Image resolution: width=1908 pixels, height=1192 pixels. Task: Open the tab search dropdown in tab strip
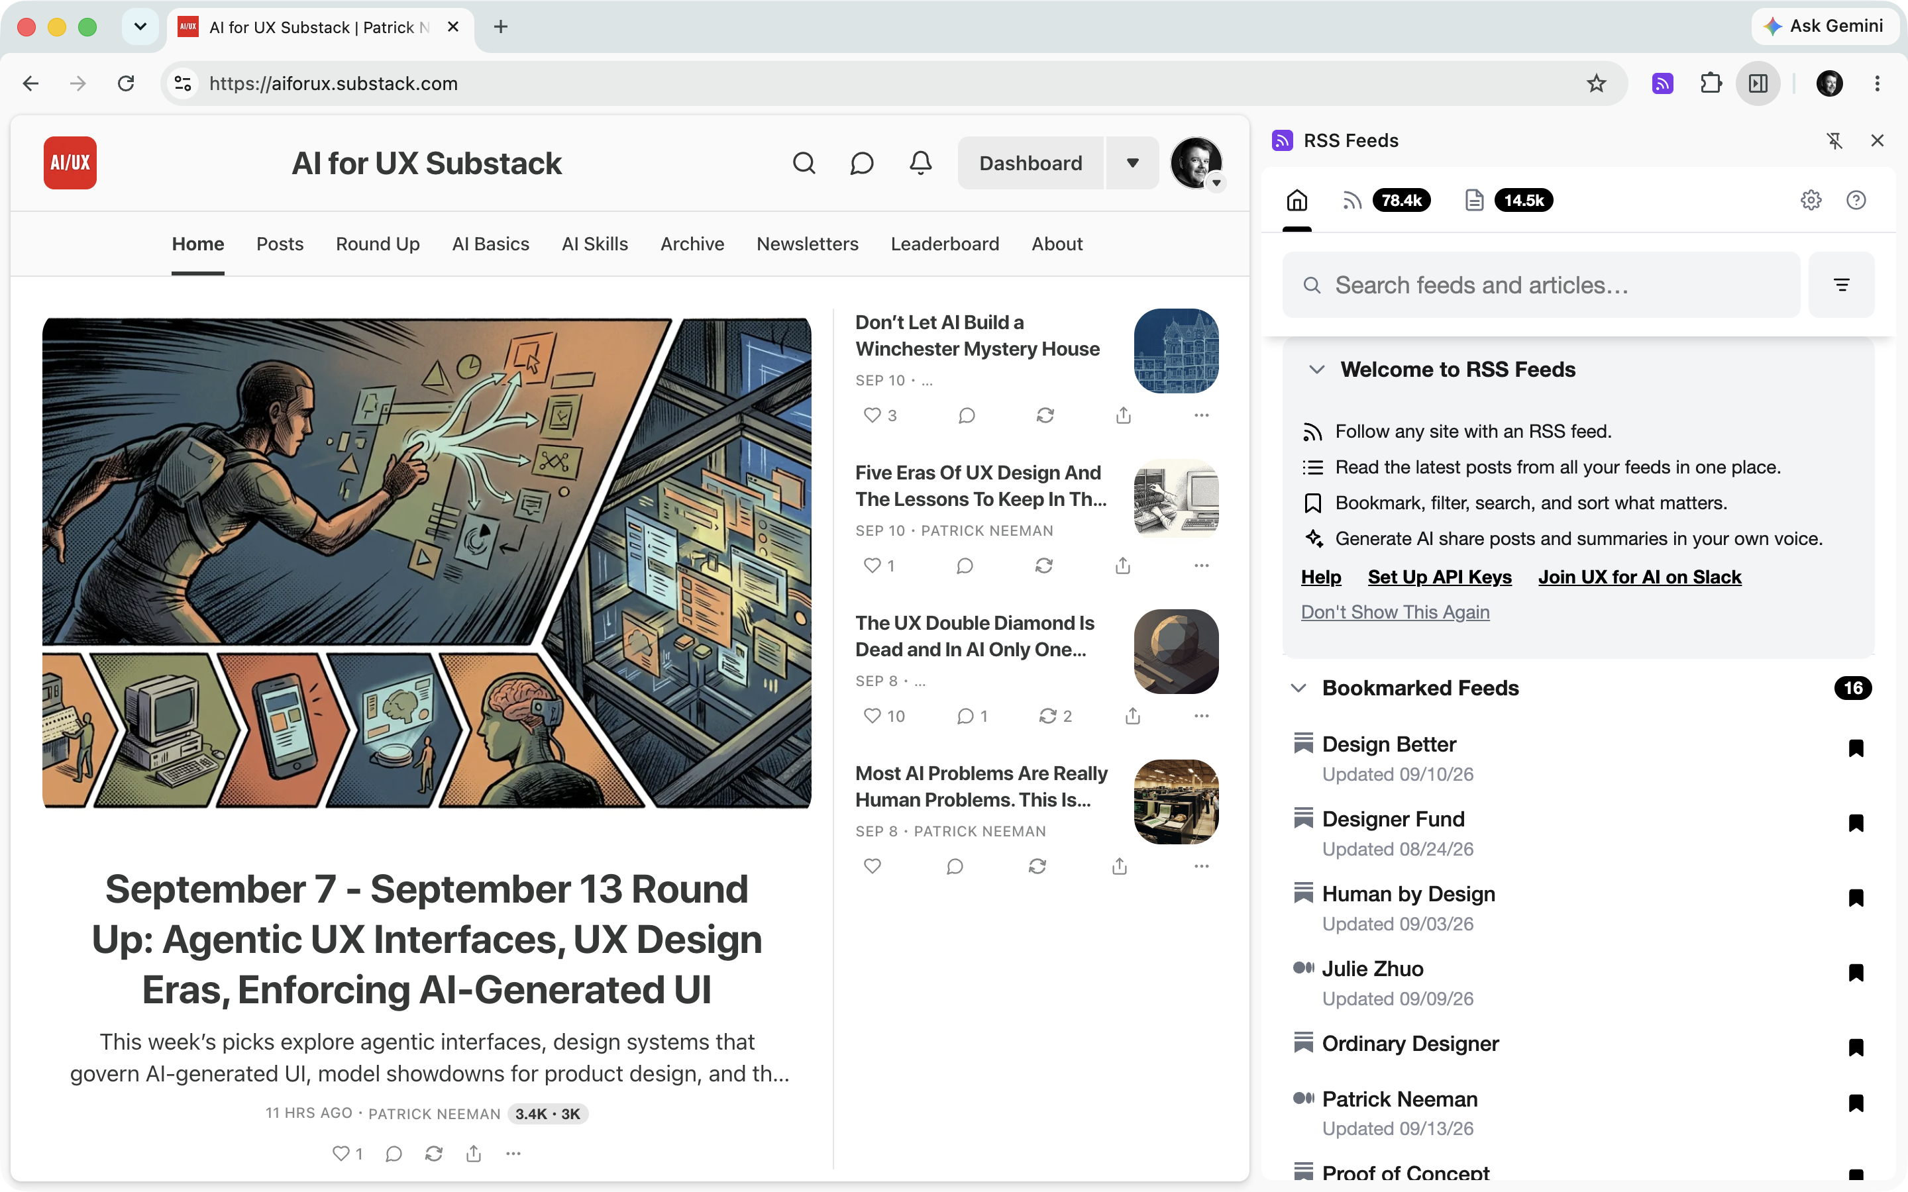click(x=140, y=26)
